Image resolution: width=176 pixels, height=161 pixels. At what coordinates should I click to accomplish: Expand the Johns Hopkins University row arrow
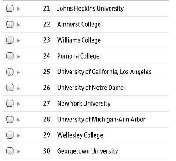[x=18, y=9]
